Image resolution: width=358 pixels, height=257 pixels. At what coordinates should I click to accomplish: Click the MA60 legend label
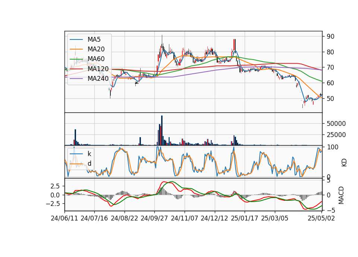tap(96, 59)
